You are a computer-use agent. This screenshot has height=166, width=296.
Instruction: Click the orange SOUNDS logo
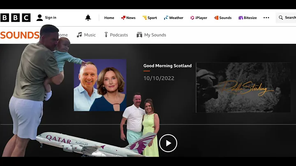pos(20,35)
